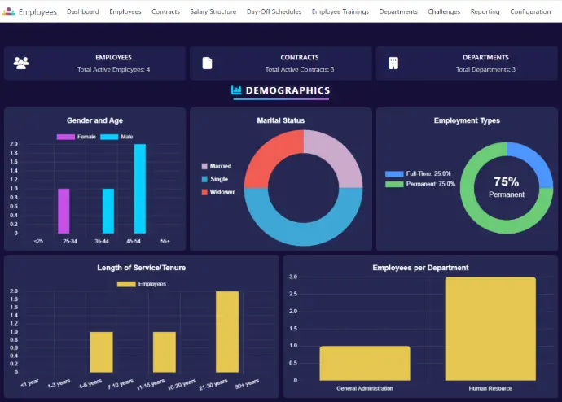
Task: Click the building icon in Departments card
Action: coord(393,63)
